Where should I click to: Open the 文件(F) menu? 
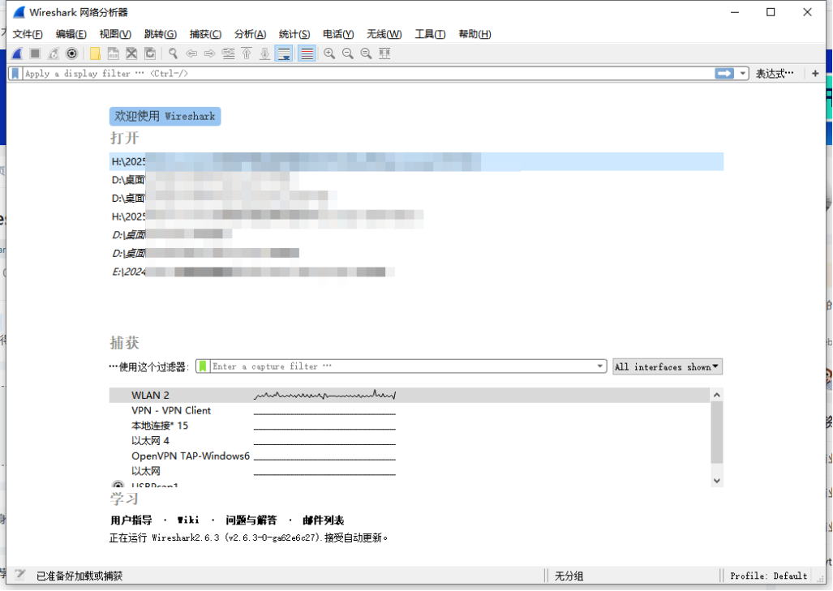point(28,34)
